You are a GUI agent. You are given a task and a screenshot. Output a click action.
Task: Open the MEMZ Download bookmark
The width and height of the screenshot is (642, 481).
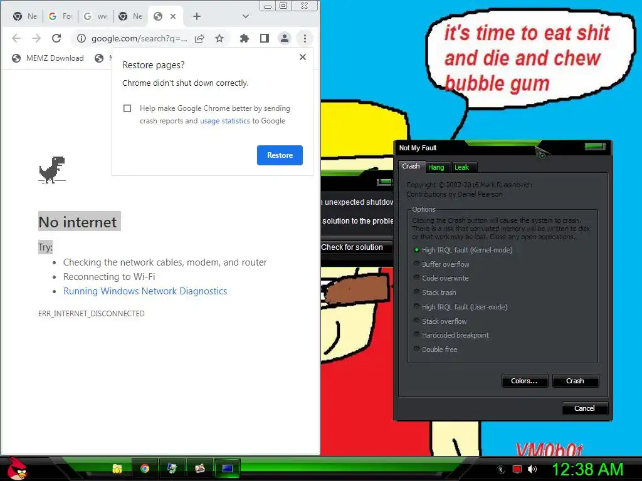tap(48, 58)
